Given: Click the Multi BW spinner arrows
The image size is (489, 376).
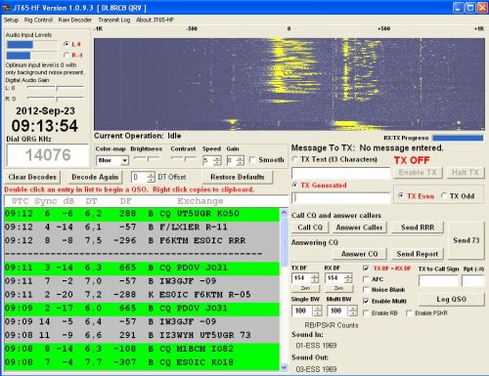Looking at the screenshot, I should [353, 311].
